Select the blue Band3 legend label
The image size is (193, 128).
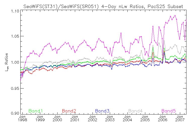click(x=102, y=111)
